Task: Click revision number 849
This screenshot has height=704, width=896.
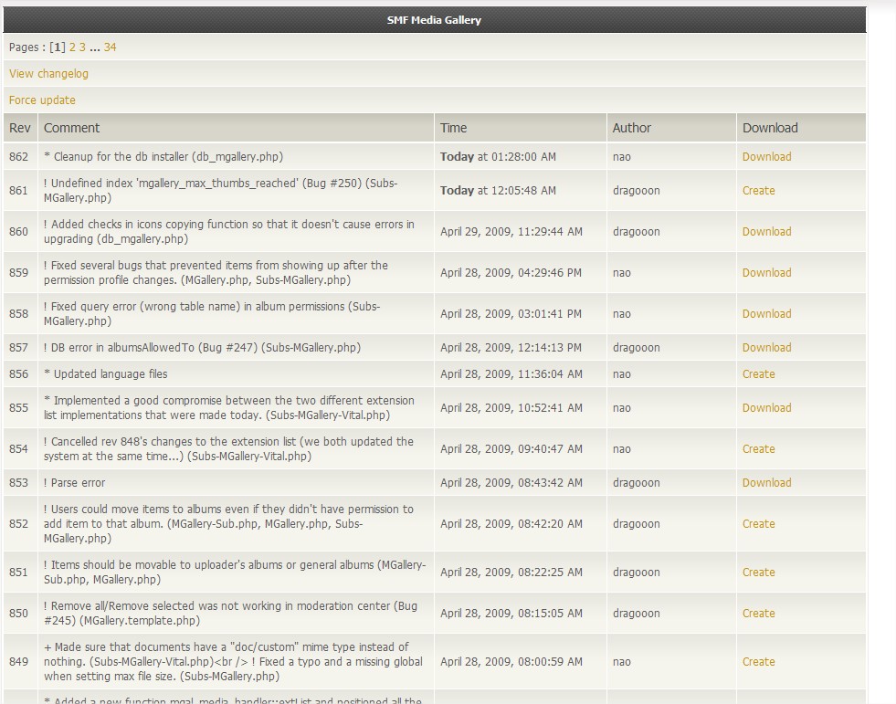Action: coord(18,662)
